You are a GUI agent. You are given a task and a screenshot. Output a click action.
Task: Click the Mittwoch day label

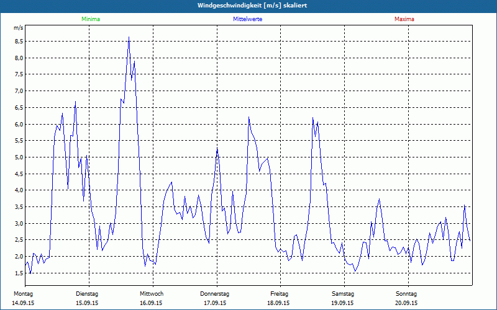pyautogui.click(x=152, y=294)
